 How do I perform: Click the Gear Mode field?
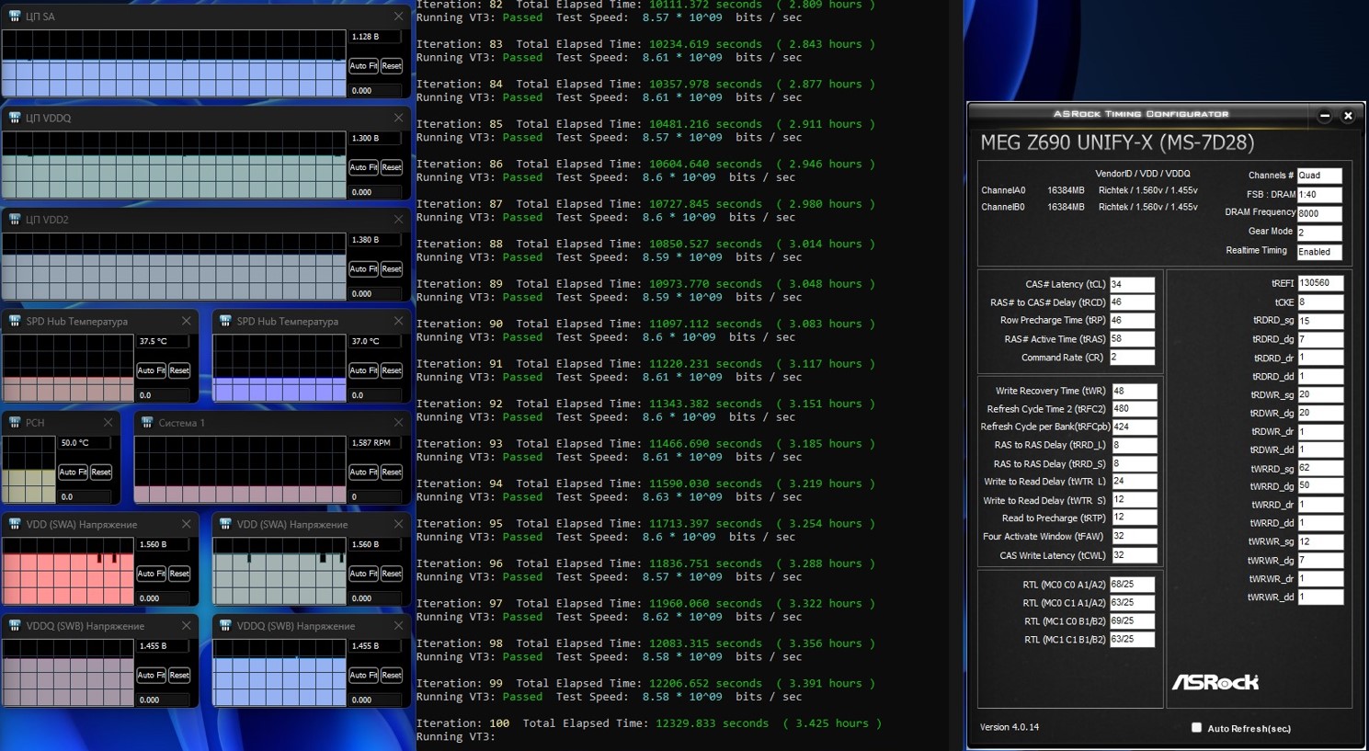pyautogui.click(x=1319, y=233)
